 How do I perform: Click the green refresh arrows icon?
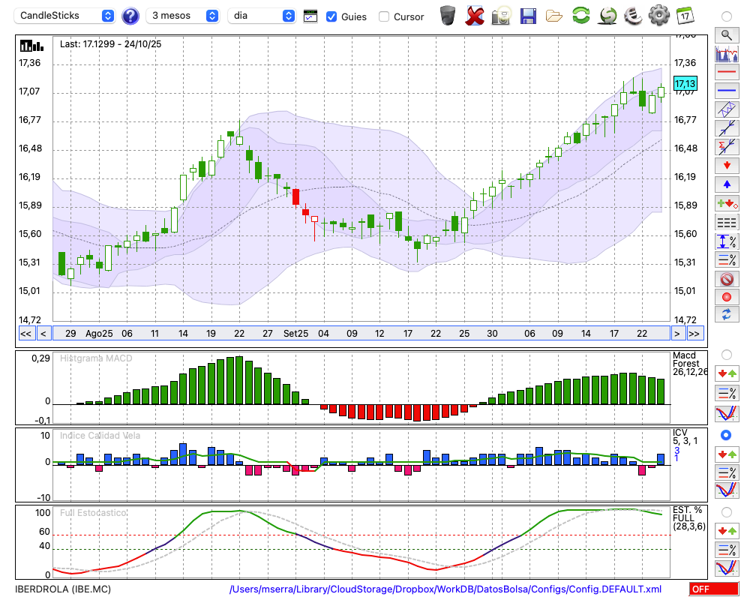(580, 15)
